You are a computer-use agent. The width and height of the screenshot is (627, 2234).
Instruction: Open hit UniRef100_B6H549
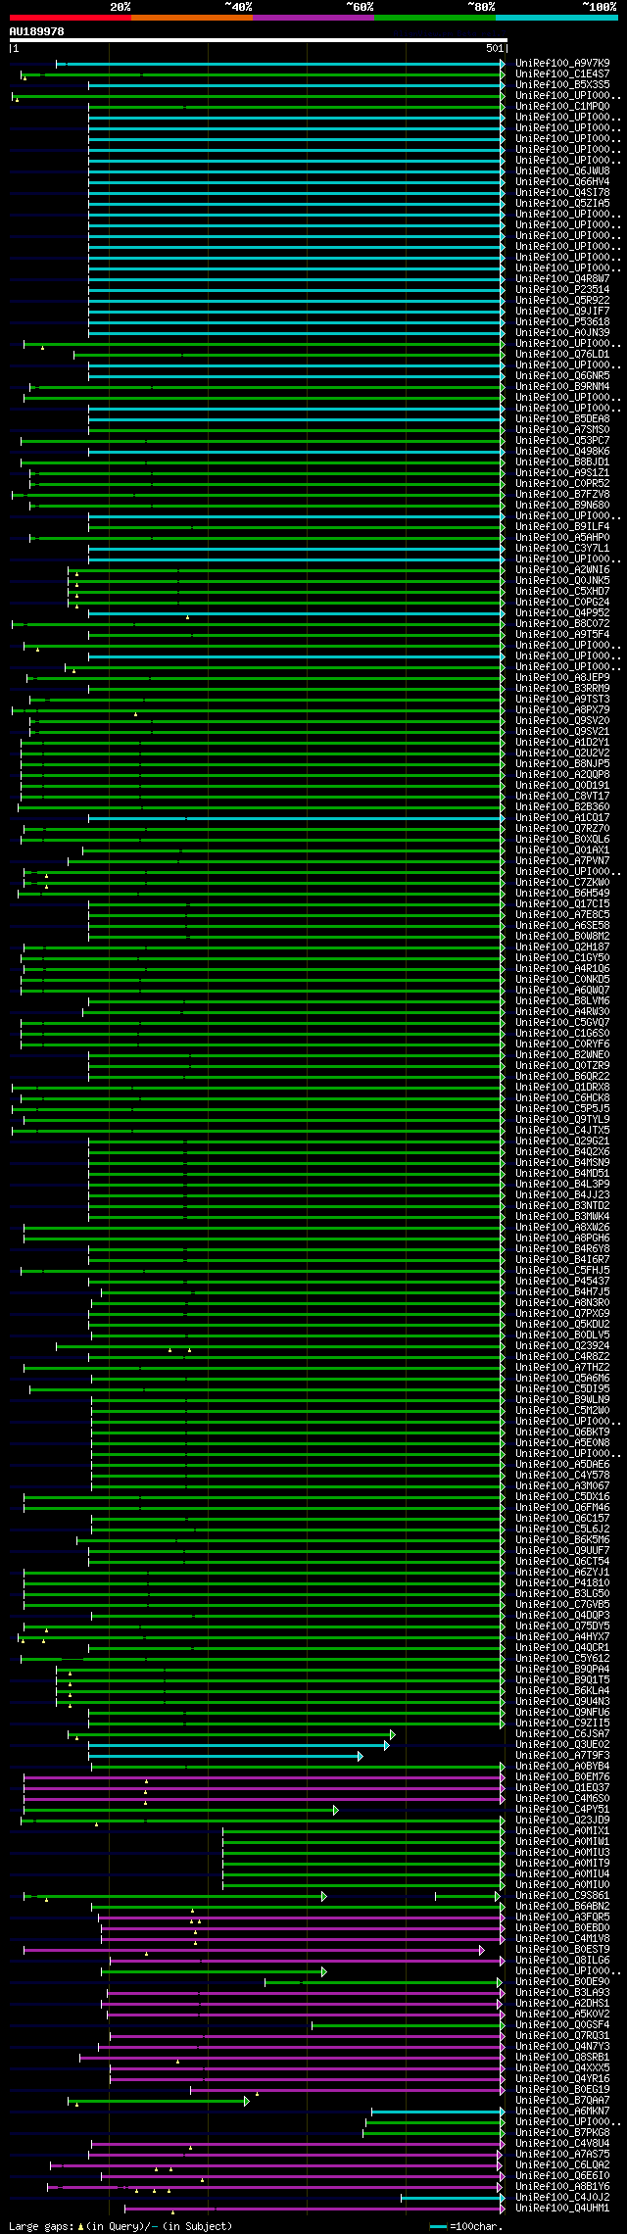coord(562,894)
